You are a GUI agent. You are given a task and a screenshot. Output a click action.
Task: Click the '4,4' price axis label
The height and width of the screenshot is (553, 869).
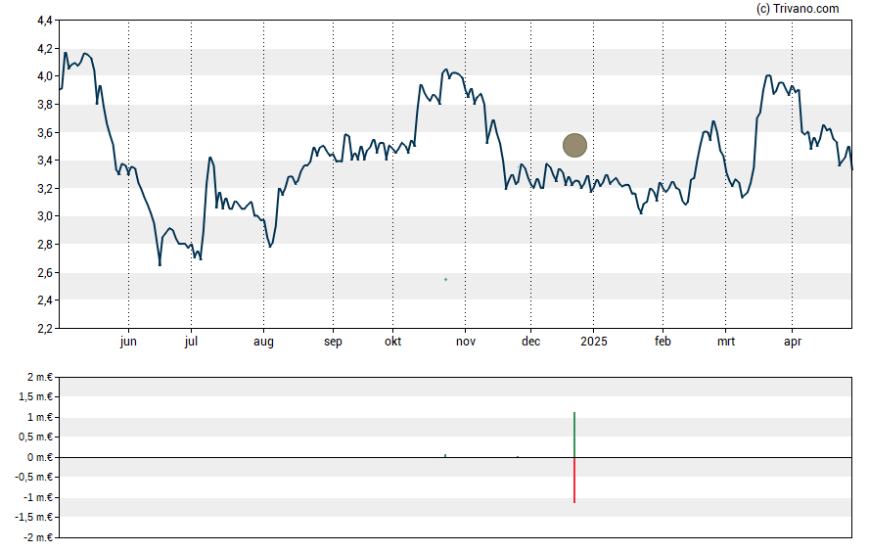[x=45, y=21]
